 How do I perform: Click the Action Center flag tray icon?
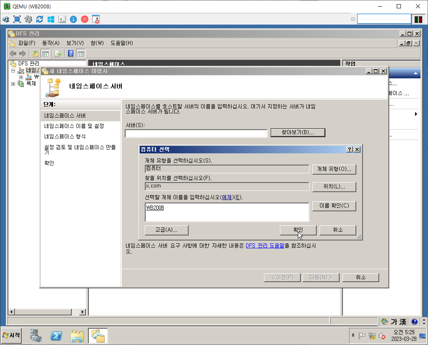click(x=362, y=336)
